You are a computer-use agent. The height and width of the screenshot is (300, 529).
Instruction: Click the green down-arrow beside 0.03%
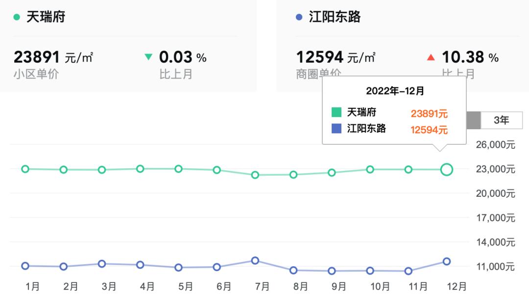149,57
